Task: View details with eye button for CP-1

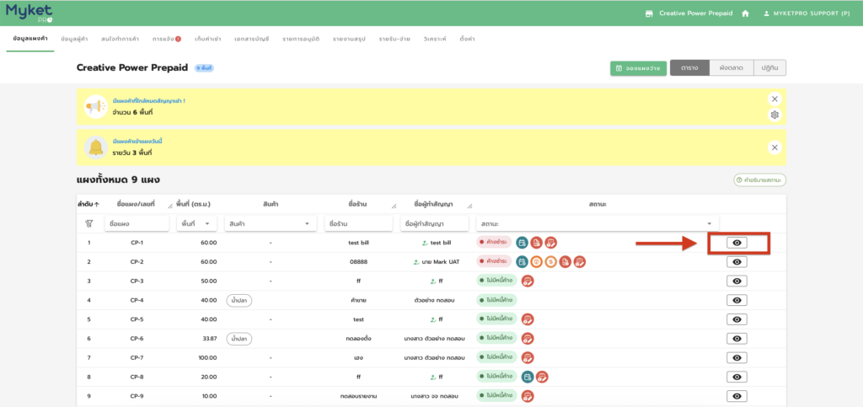Action: 737,243
